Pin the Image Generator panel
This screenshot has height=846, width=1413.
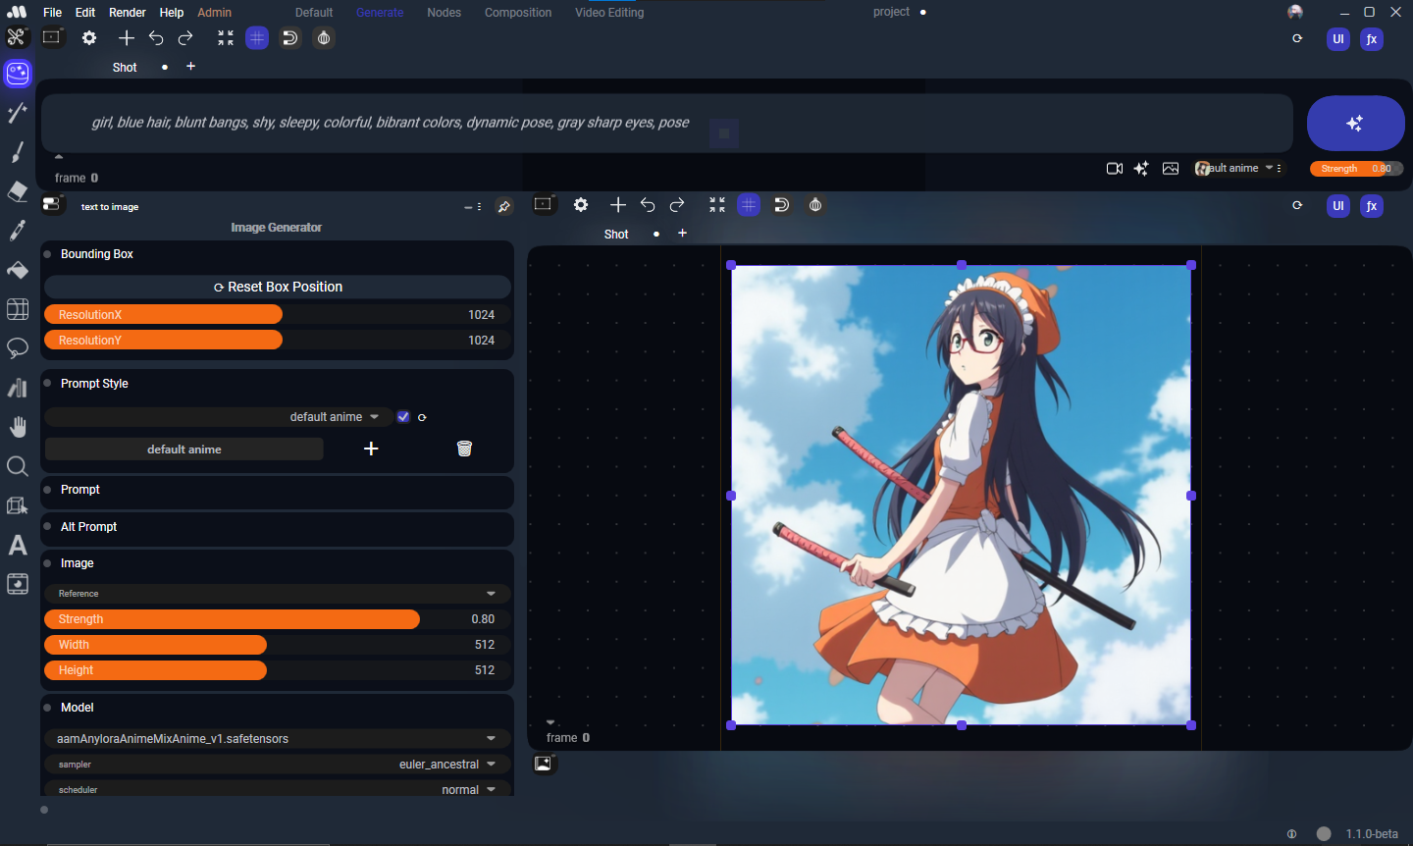click(x=504, y=207)
